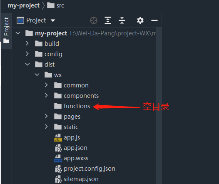The height and width of the screenshot is (184, 219).
Task: Open the Project view dropdown arrow
Action: tap(53, 21)
